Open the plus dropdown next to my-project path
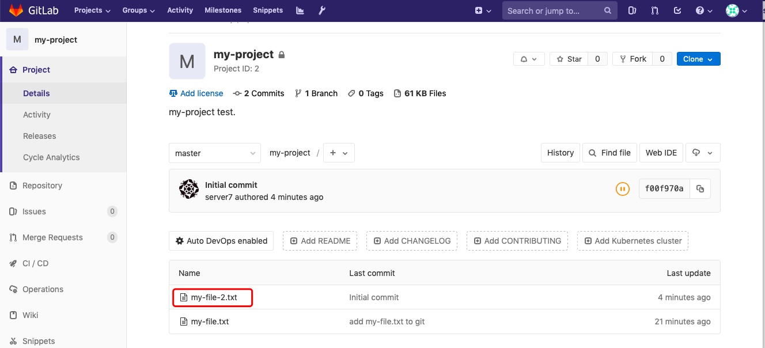Image resolution: width=765 pixels, height=348 pixels. click(x=339, y=152)
